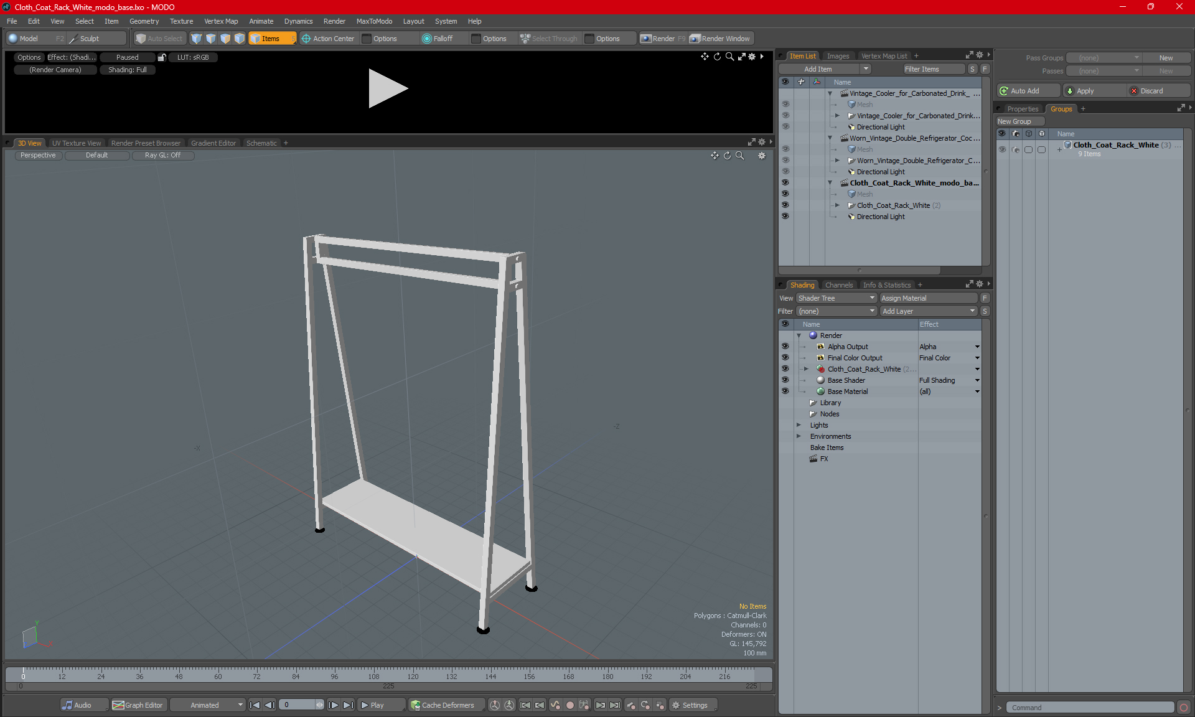Step to next frame
The image size is (1195, 717).
coord(334,705)
